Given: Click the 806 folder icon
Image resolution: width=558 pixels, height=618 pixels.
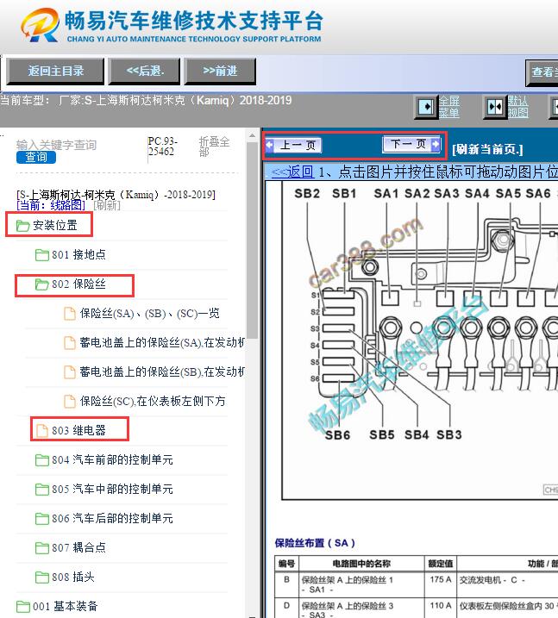Looking at the screenshot, I should 41,519.
